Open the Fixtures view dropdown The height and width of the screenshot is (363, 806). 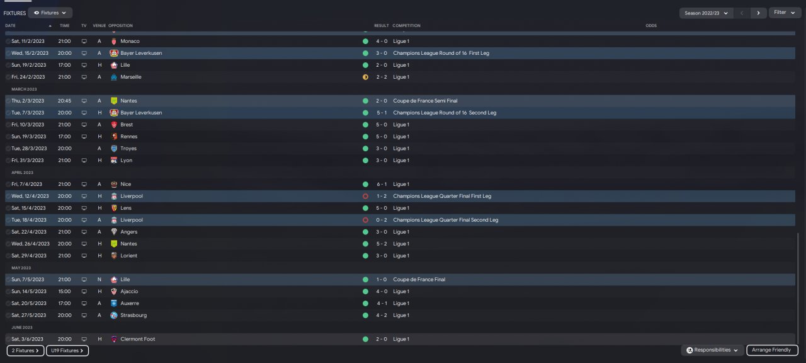50,13
